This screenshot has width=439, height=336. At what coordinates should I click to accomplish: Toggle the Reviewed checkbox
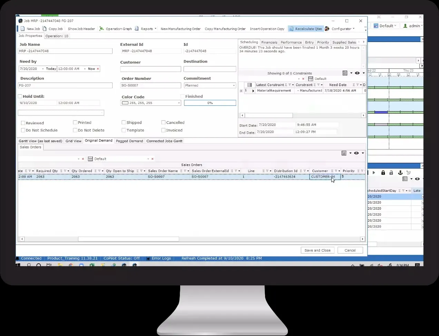click(x=23, y=123)
